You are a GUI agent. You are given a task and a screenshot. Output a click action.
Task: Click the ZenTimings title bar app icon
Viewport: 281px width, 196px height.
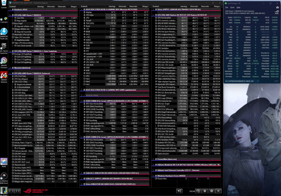tap(226, 3)
